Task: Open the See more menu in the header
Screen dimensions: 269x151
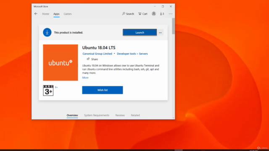Action: (x=170, y=14)
